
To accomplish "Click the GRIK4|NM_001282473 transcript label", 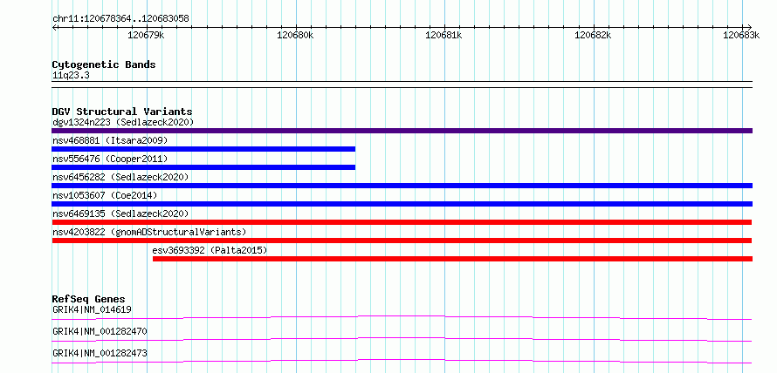I will point(100,353).
